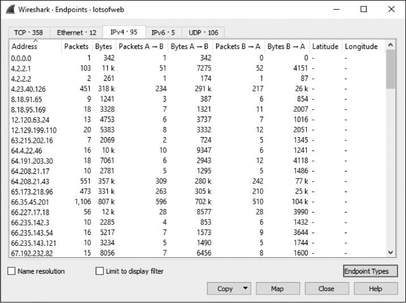Select the 4.23.40.126 endpoint row
Screen dimensions: 406x303
[x=197, y=89]
